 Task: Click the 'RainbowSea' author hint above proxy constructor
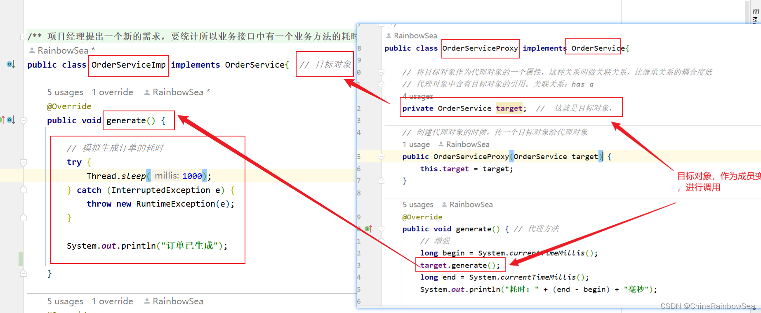[464, 144]
